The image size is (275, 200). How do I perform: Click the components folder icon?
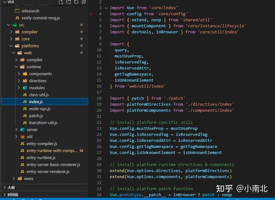pyautogui.click(x=25, y=74)
